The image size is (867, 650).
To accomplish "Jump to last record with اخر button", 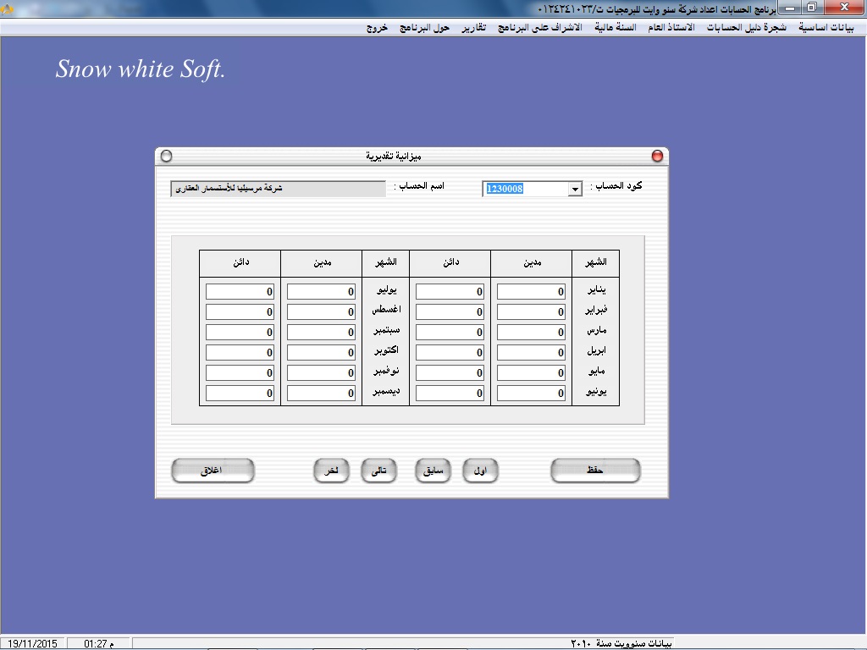I will (x=331, y=471).
